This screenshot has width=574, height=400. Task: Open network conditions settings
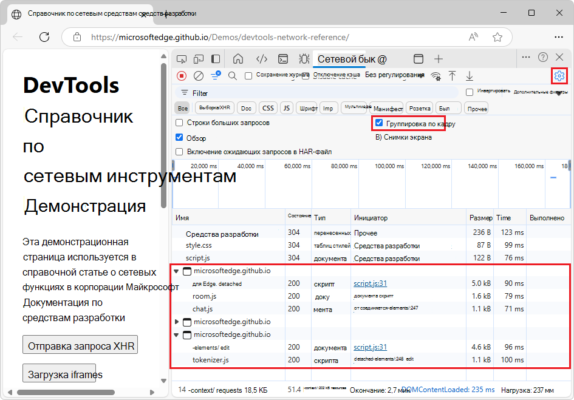[437, 75]
